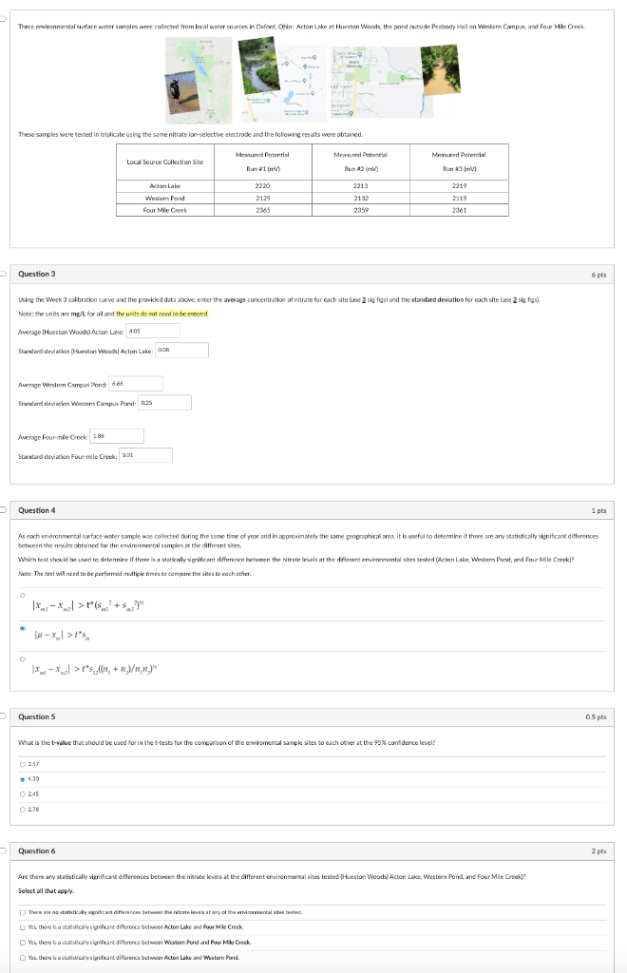Collapse the Question 4 panel using its arrow

pyautogui.click(x=4, y=510)
